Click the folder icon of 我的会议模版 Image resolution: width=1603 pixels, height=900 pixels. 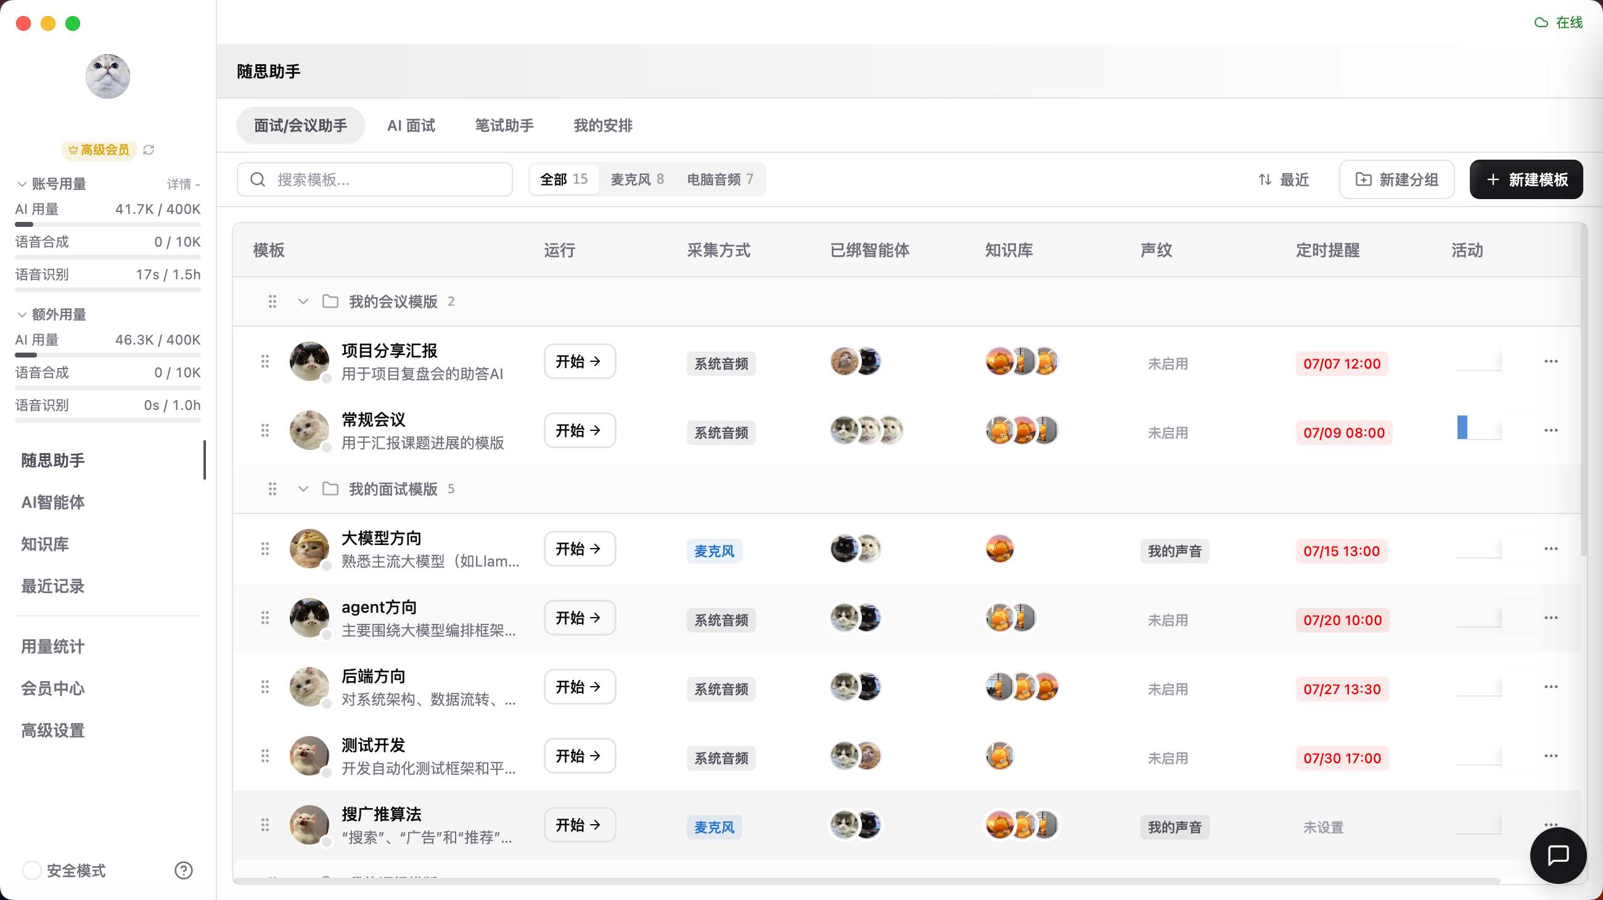tap(330, 301)
